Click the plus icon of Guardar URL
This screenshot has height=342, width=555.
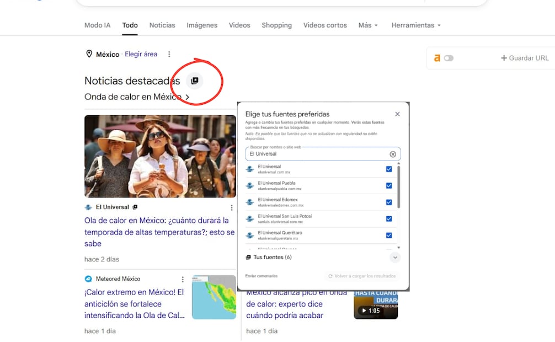pyautogui.click(x=504, y=58)
